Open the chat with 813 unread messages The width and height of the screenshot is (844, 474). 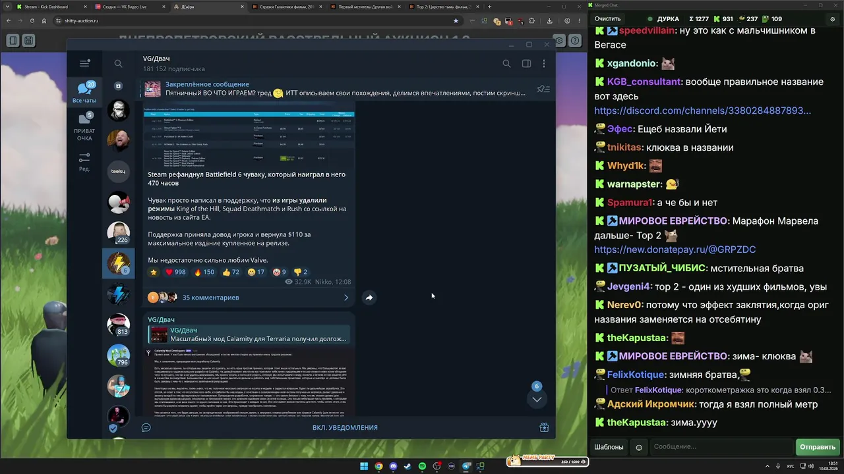click(119, 325)
